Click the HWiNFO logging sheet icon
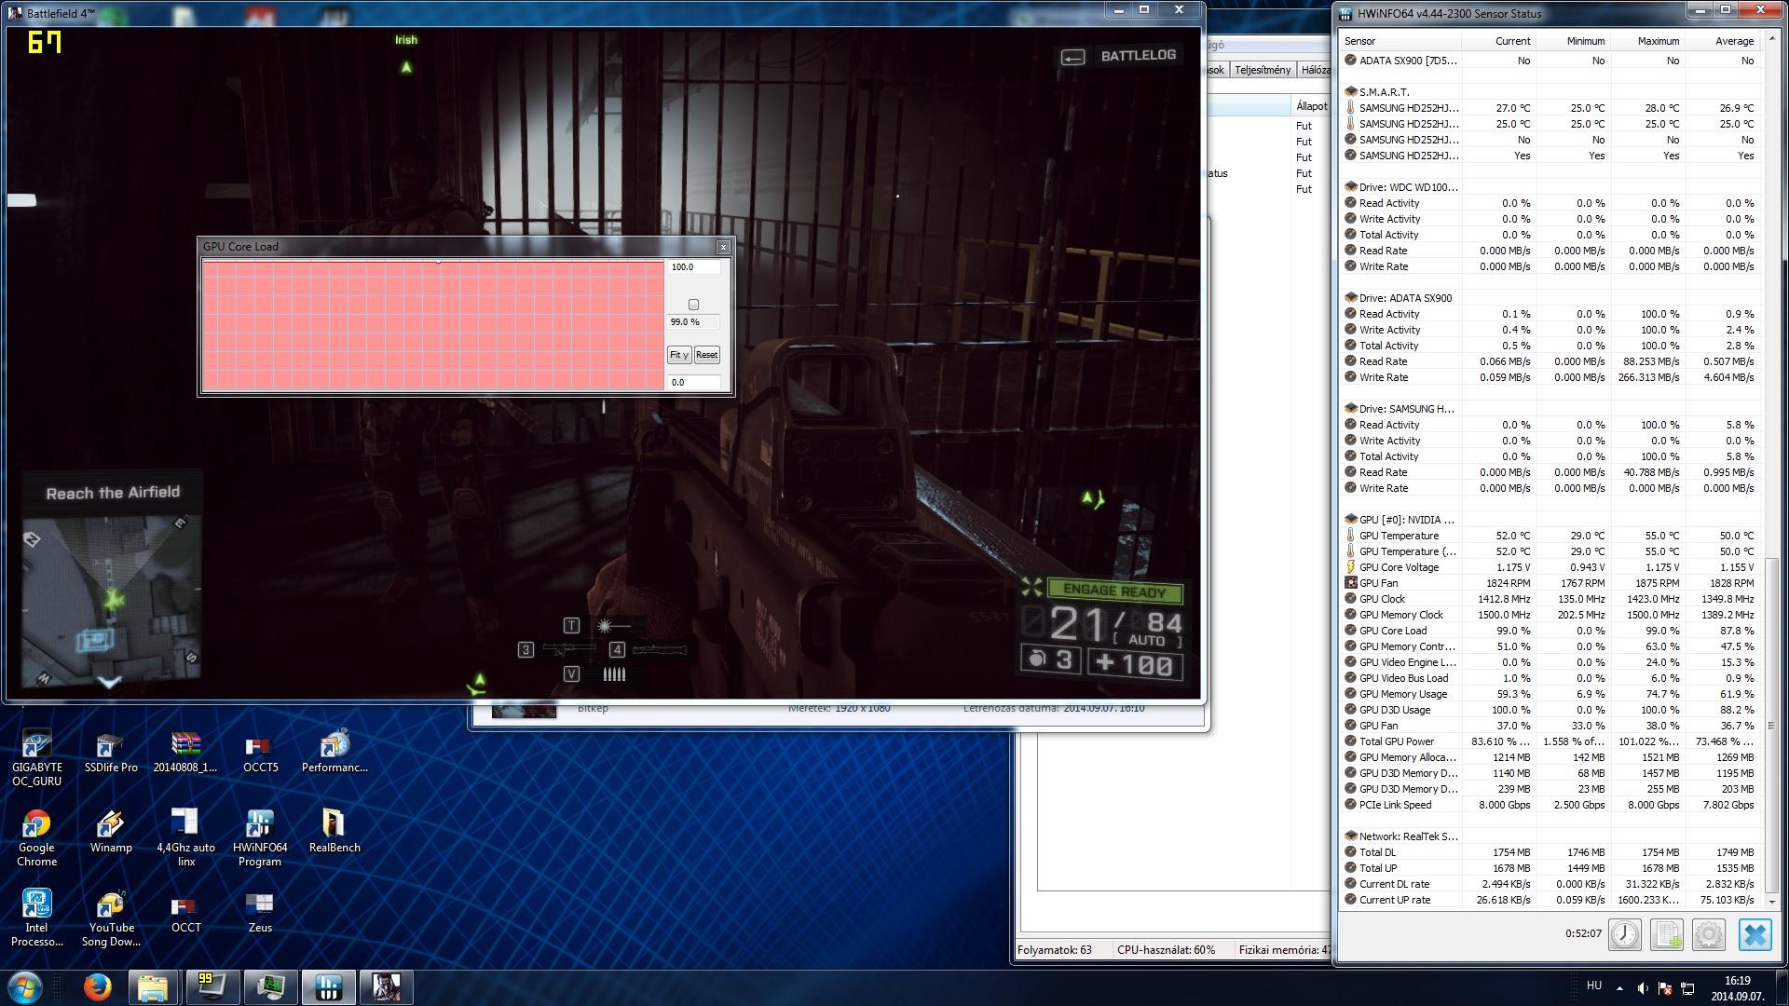Screen dimensions: 1789x1006 coord(1667,934)
